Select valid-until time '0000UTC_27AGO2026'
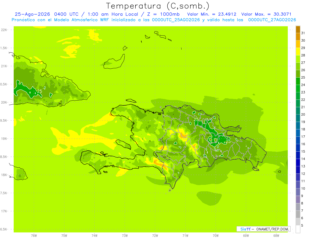Viewport: 310px width, 239px height. (272, 20)
